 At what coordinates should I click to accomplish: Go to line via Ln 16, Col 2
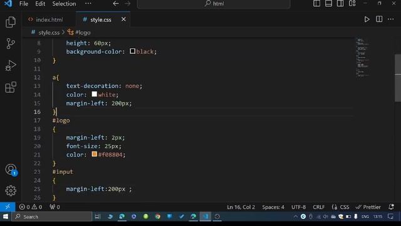click(x=241, y=207)
